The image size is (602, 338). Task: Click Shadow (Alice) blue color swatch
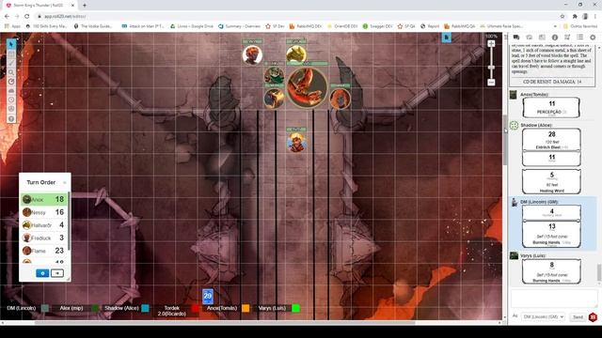(x=145, y=308)
